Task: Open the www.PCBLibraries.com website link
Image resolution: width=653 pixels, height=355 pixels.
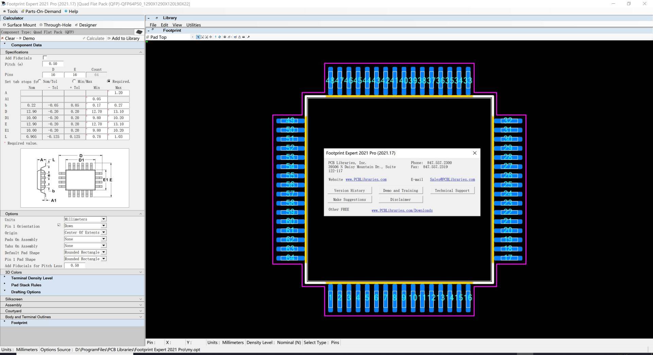Action: click(x=366, y=180)
